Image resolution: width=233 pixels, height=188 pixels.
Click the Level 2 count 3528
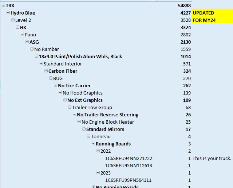pyautogui.click(x=186, y=20)
